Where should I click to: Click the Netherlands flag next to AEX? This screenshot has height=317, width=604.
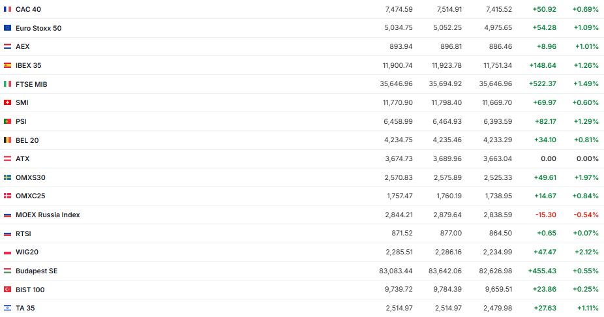[7, 47]
